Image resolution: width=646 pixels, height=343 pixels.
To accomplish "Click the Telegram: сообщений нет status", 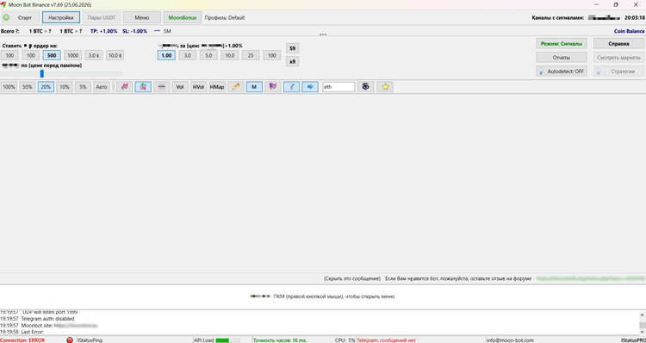I will coord(387,340).
